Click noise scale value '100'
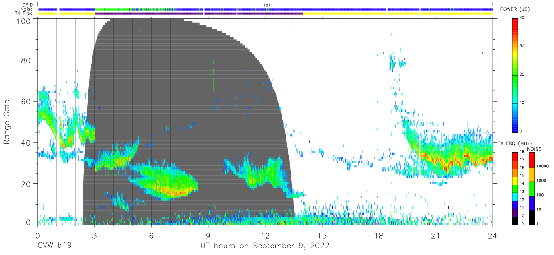 pyautogui.click(x=540, y=195)
